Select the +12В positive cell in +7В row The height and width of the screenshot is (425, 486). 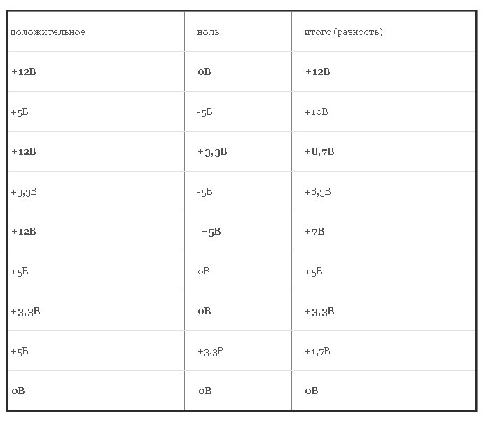(x=24, y=231)
